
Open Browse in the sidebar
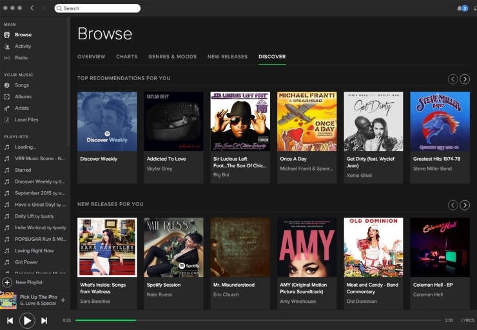pos(23,35)
